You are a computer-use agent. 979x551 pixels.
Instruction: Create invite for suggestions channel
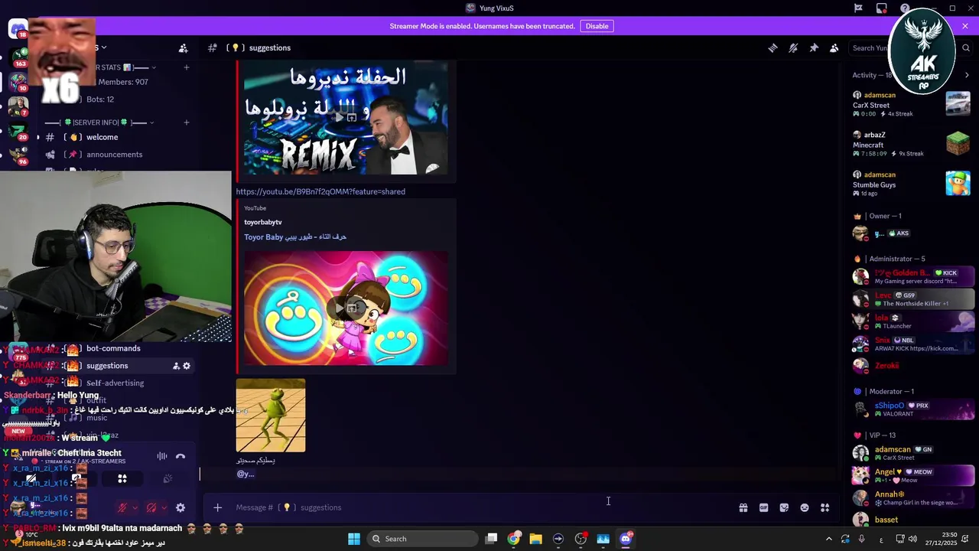176,366
